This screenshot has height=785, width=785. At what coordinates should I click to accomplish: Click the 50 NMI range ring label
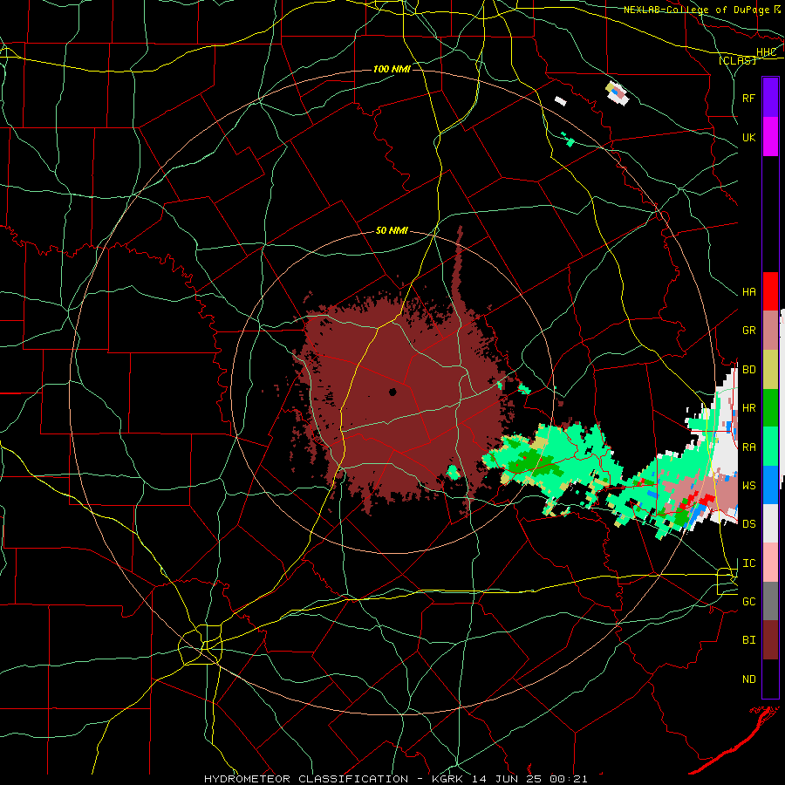tap(392, 231)
